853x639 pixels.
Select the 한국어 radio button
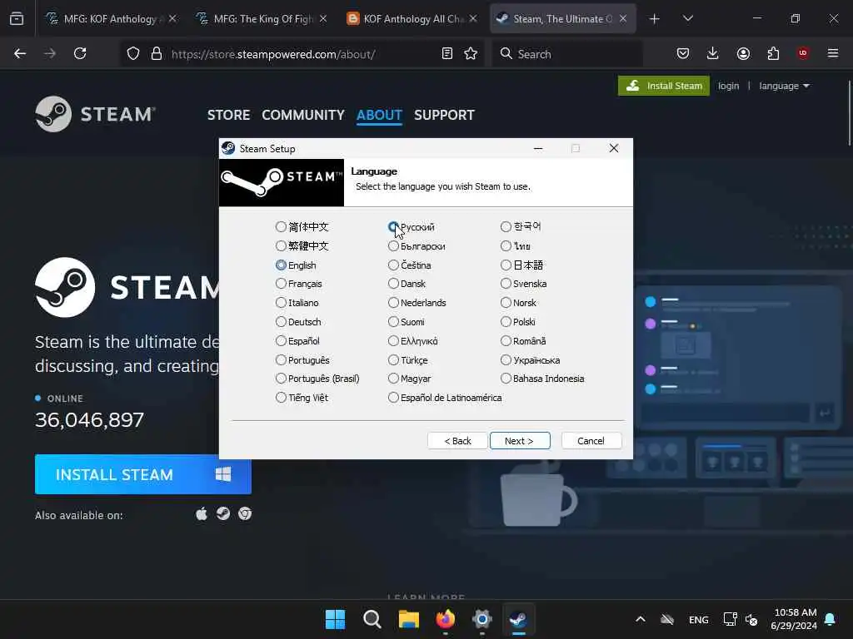pos(506,226)
